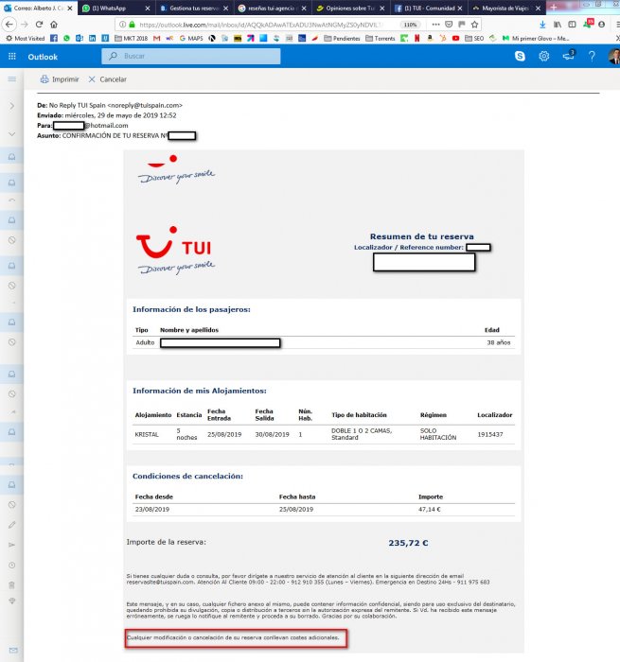Click the large TUI logo image
The height and width of the screenshot is (662, 620).
(176, 251)
